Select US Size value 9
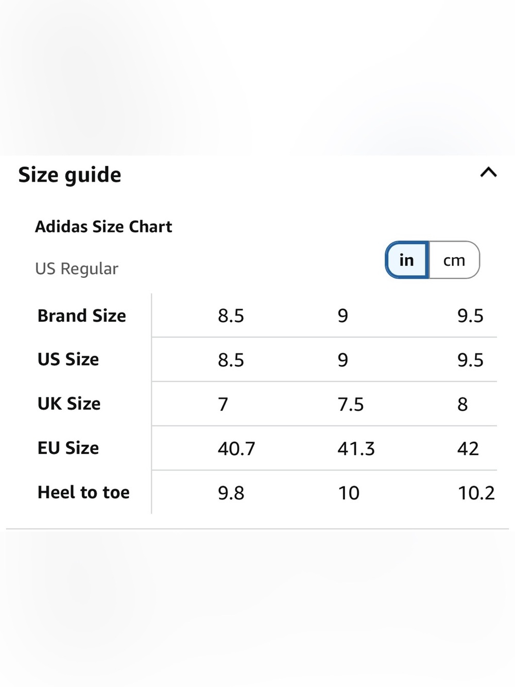The height and width of the screenshot is (687, 515). (343, 360)
